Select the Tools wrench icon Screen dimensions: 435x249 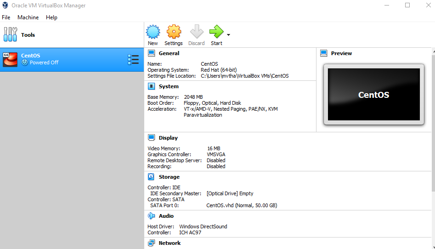(x=10, y=34)
